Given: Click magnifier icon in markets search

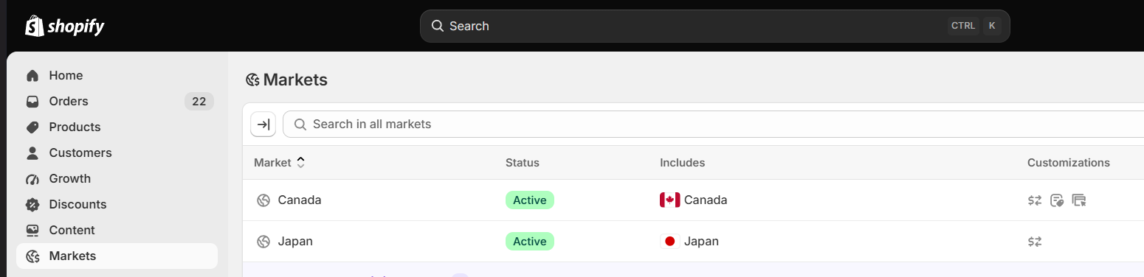Looking at the screenshot, I should pyautogui.click(x=300, y=125).
